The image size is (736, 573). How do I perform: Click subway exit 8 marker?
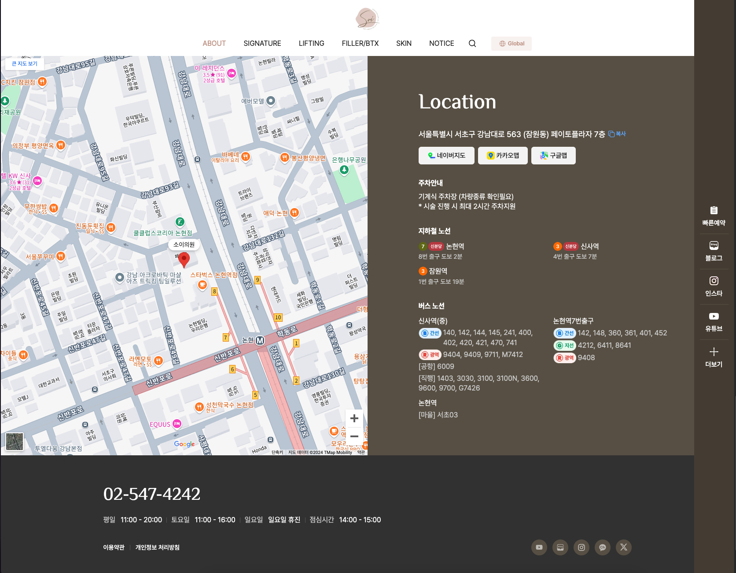(x=214, y=291)
